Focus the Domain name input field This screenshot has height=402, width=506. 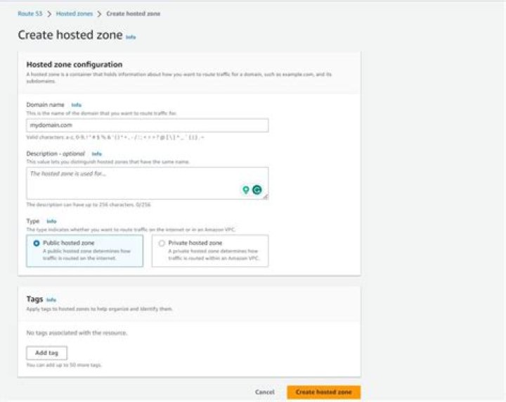tap(147, 125)
